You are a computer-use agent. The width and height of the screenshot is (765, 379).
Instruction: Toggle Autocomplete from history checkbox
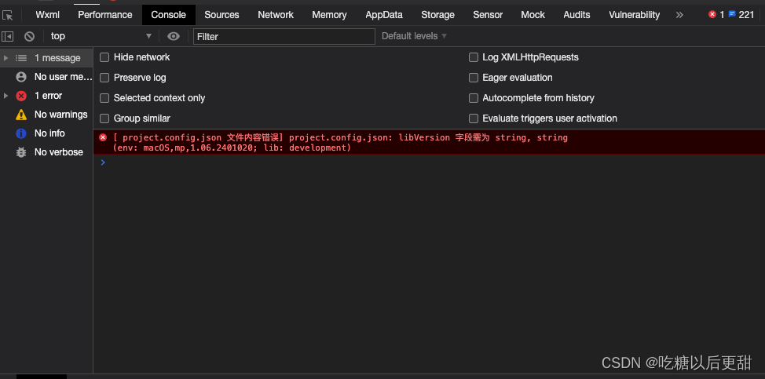pyautogui.click(x=474, y=98)
